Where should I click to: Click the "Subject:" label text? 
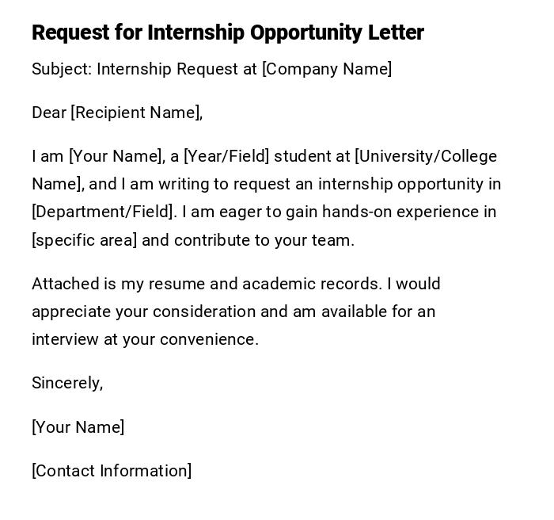tap(61, 69)
